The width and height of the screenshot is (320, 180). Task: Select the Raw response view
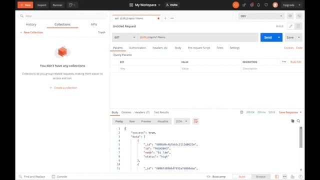[x=132, y=121]
